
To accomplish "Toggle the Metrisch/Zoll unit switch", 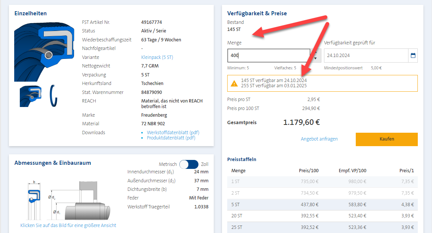I will 189,164.
